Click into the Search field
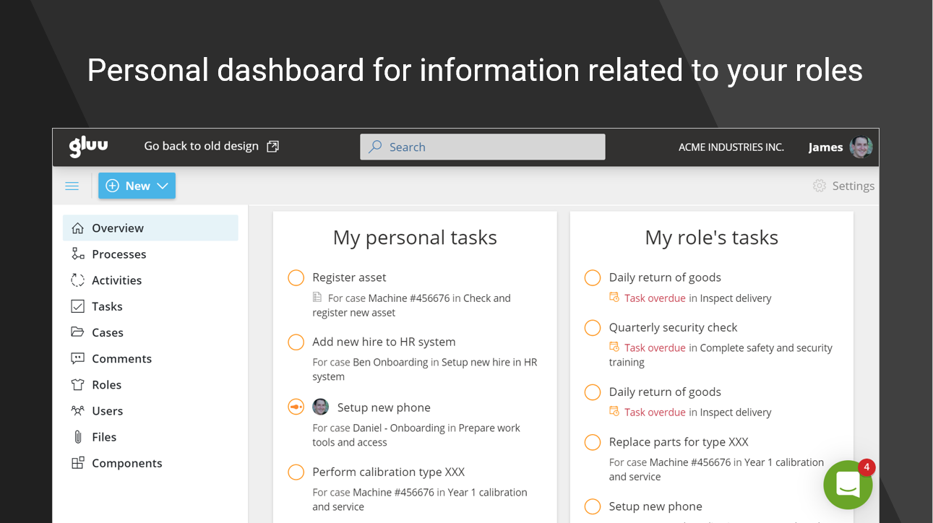This screenshot has height=523, width=933. (x=483, y=147)
